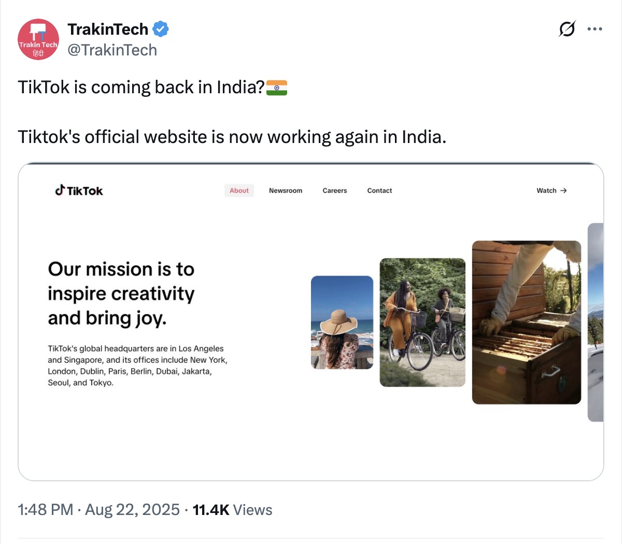Screen dimensions: 624x544
Task: Open the TrakinTech display name
Action: point(108,29)
